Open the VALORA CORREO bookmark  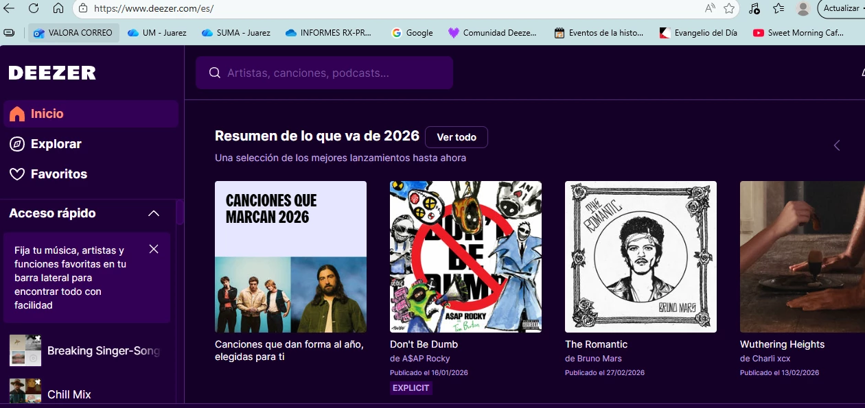pos(73,32)
